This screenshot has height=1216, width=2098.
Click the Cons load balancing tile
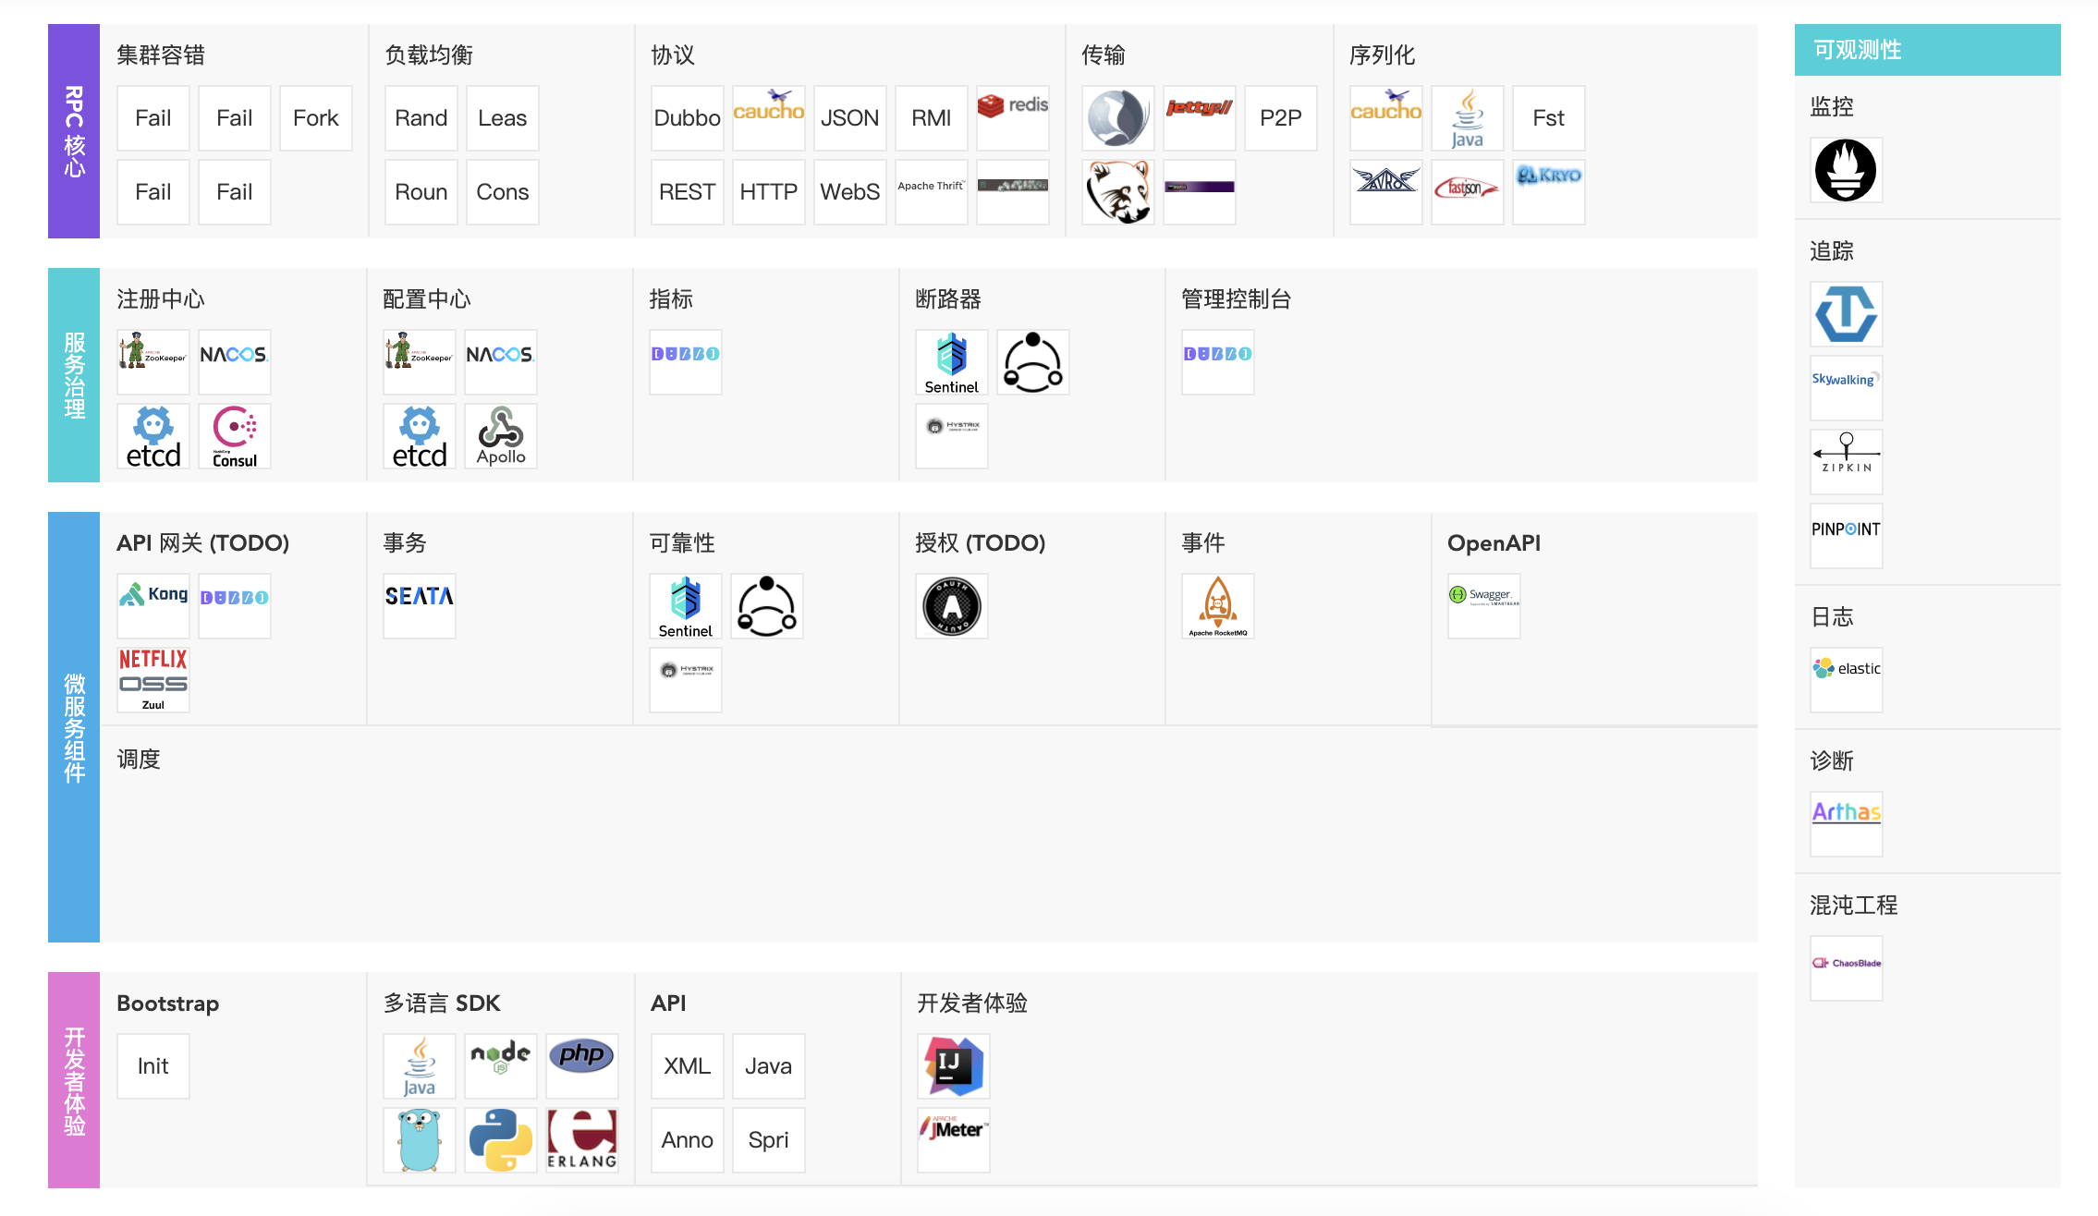[502, 192]
